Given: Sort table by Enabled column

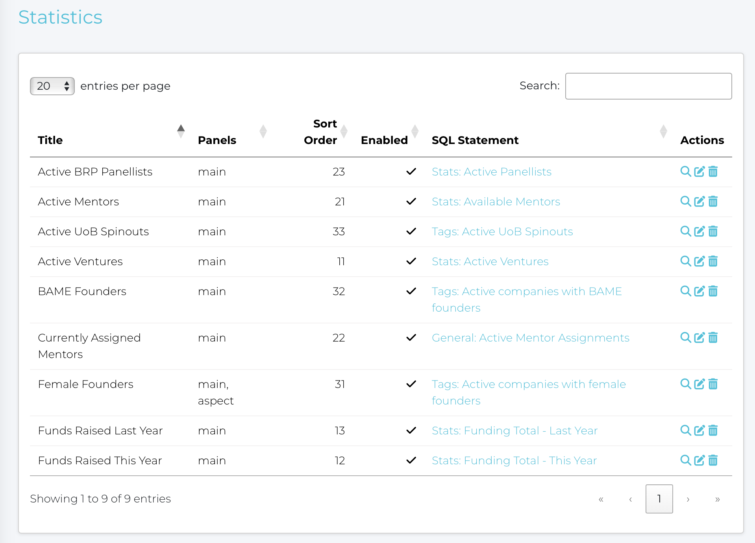Looking at the screenshot, I should coord(384,140).
